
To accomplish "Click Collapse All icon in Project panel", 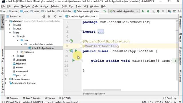I will (49, 17).
